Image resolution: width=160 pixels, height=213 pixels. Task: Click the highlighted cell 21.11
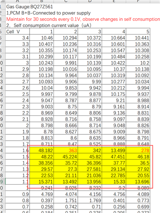click(x=66, y=175)
